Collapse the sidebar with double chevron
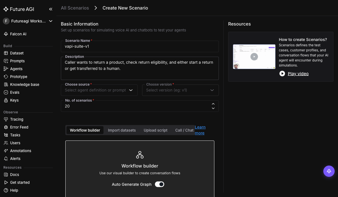338x197 pixels. click(51, 9)
